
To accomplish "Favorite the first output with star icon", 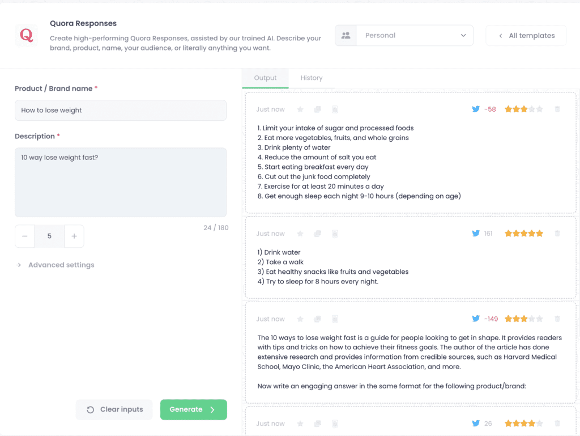I will (x=300, y=109).
